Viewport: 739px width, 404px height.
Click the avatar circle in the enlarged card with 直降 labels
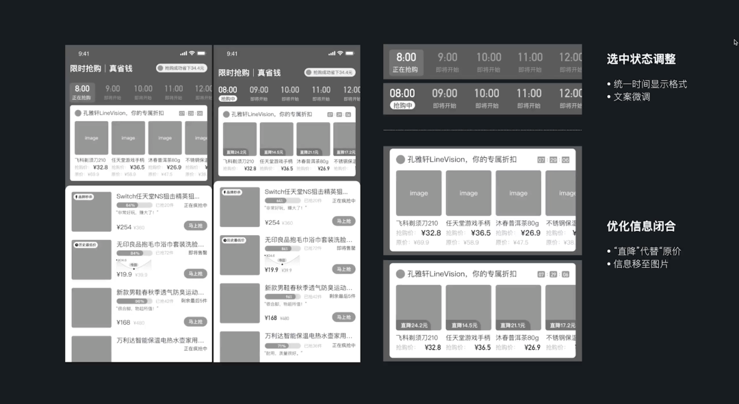click(x=400, y=274)
